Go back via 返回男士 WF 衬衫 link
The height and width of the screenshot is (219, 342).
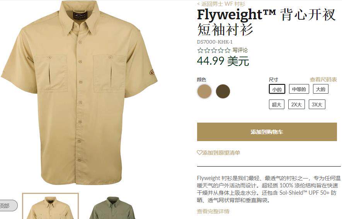click(x=221, y=4)
